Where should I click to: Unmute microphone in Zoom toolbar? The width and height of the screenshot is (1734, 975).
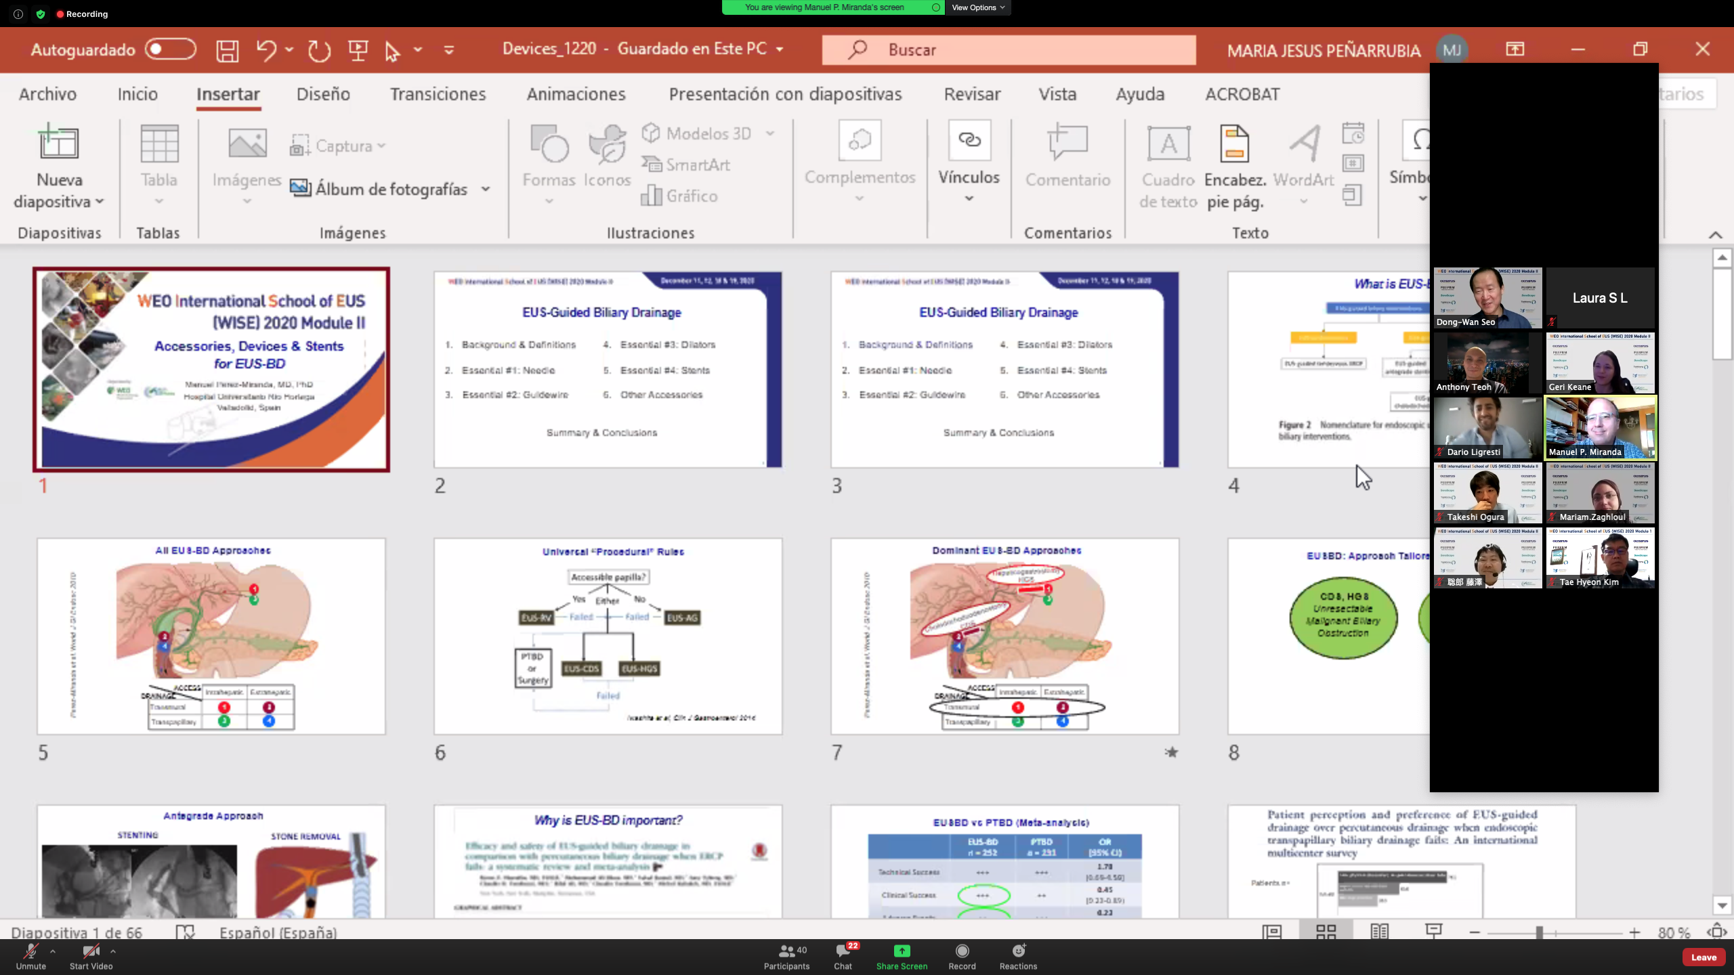31,957
